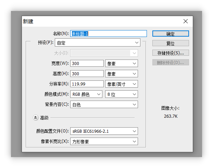213x168 pixels.
Task: Open the 预设 preset dropdown
Action: click(98, 43)
